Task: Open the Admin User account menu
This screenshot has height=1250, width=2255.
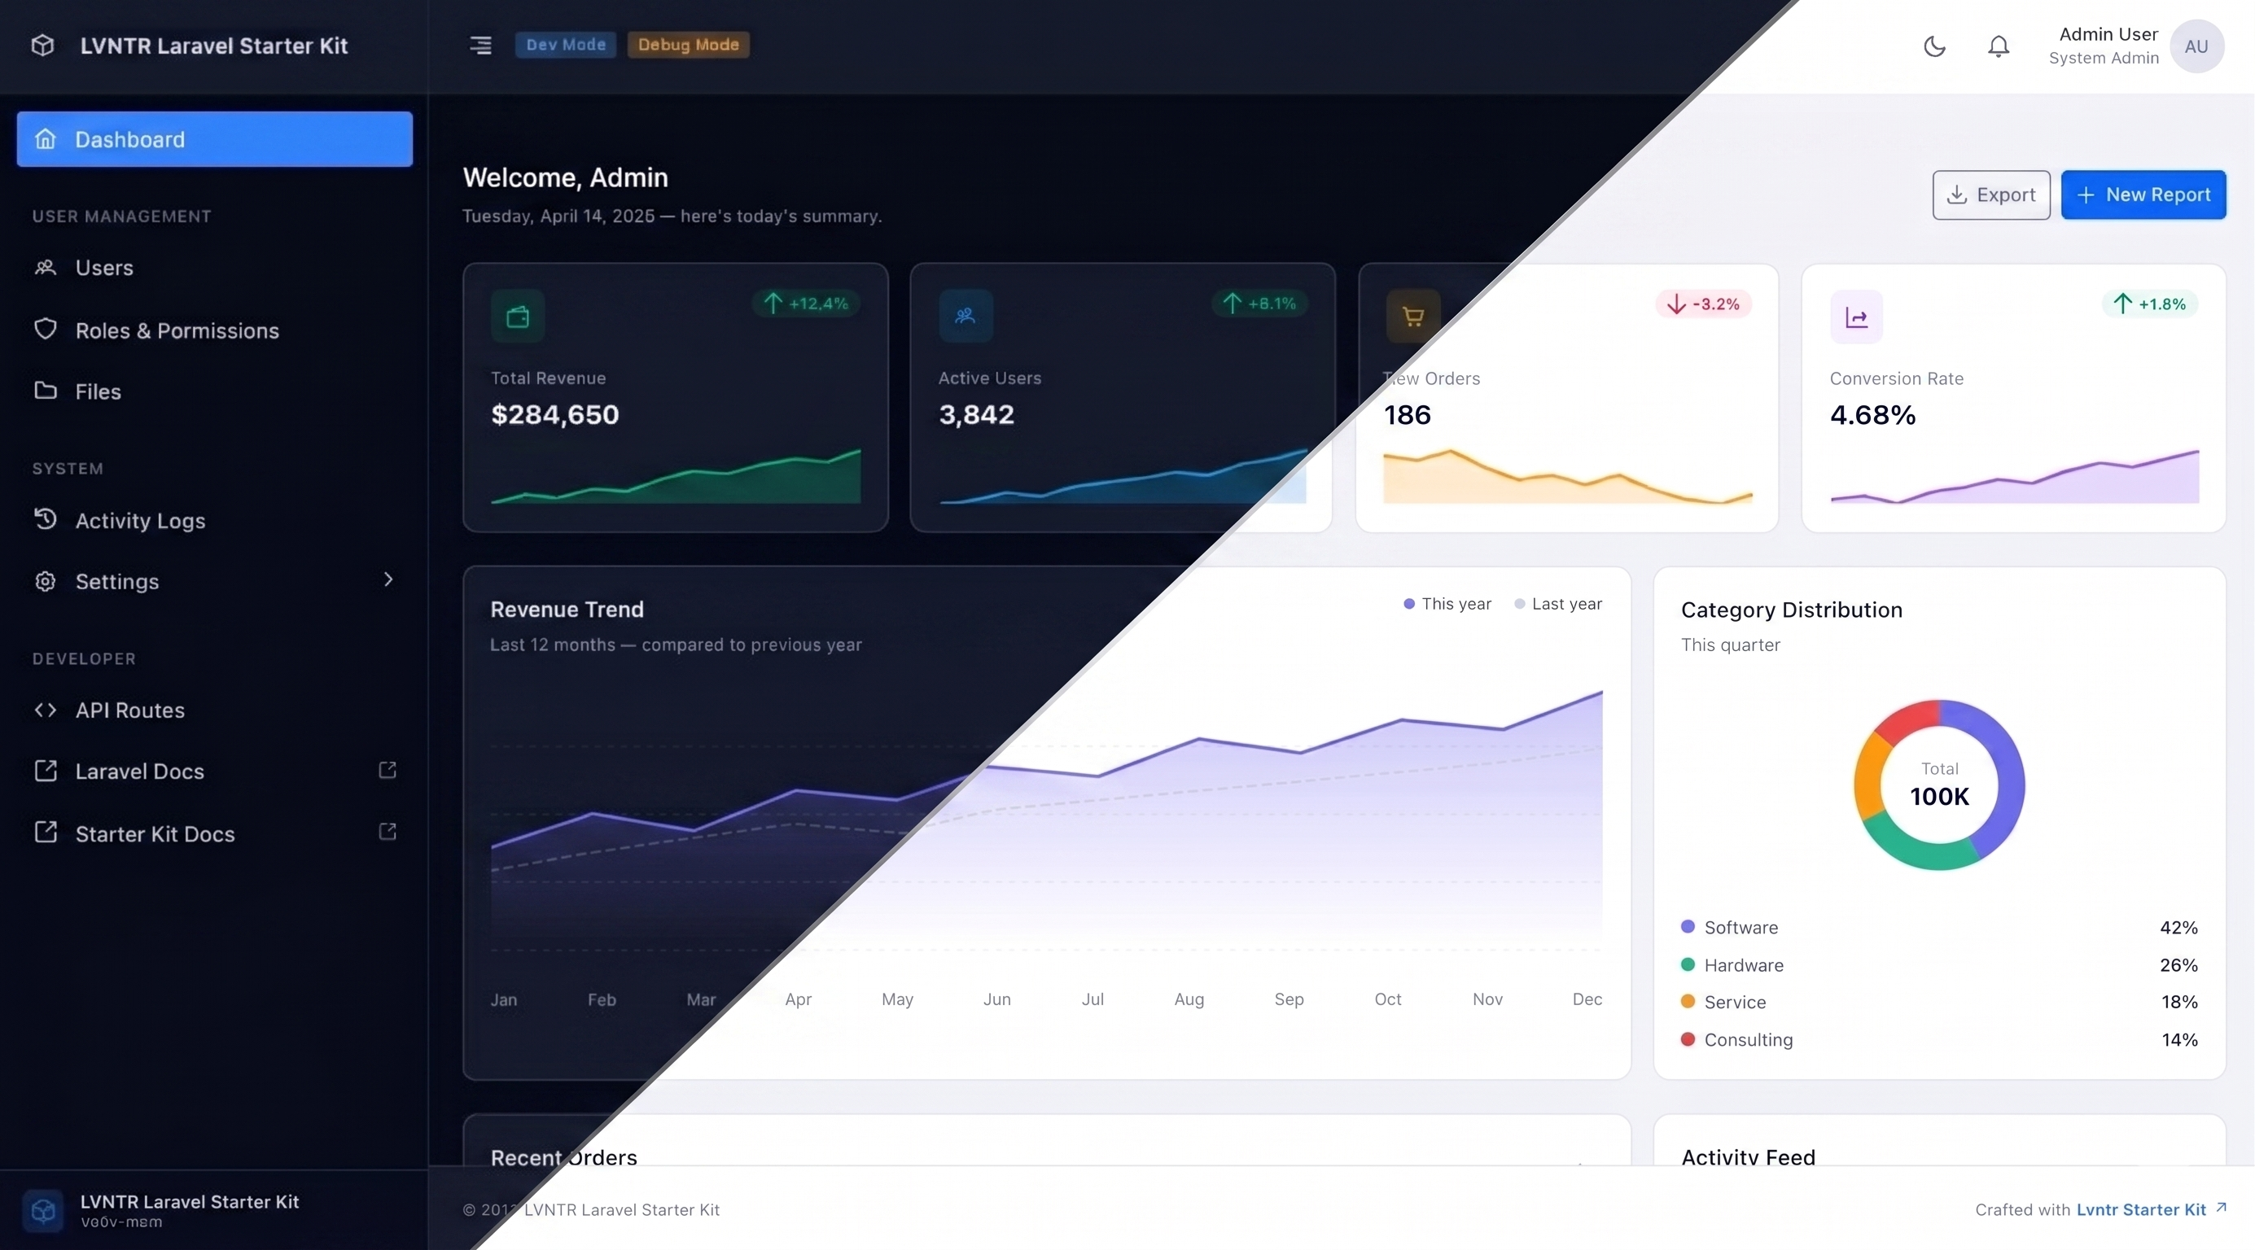Action: [x=2108, y=46]
